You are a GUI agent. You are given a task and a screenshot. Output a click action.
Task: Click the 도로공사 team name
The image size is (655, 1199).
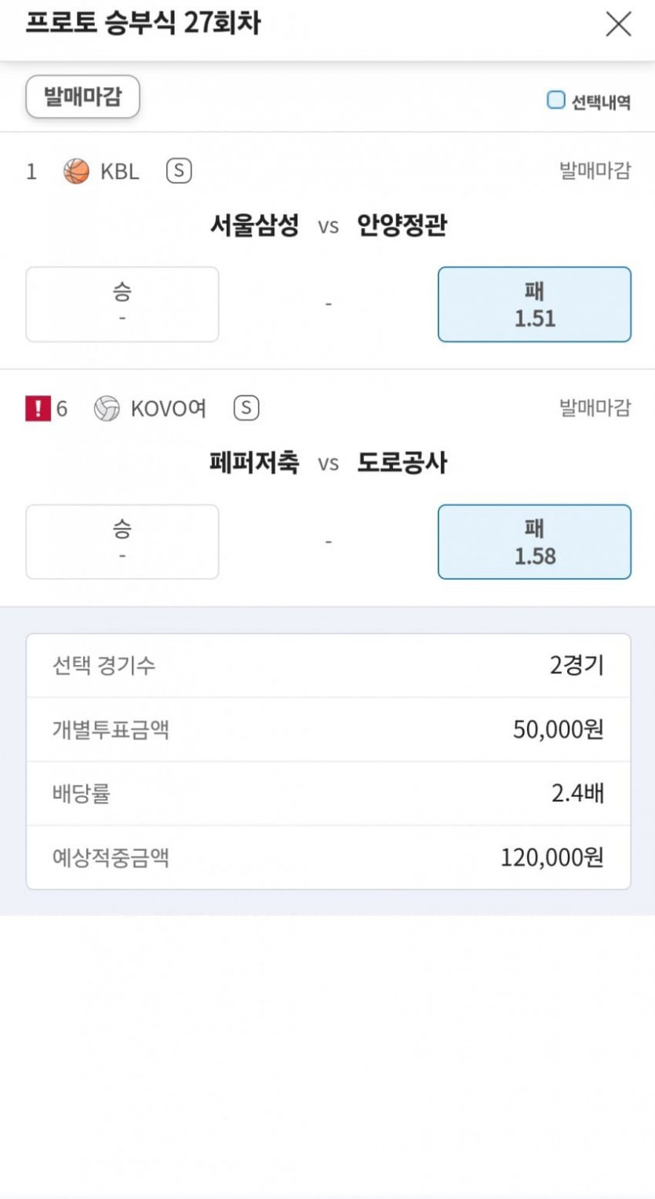coord(402,463)
